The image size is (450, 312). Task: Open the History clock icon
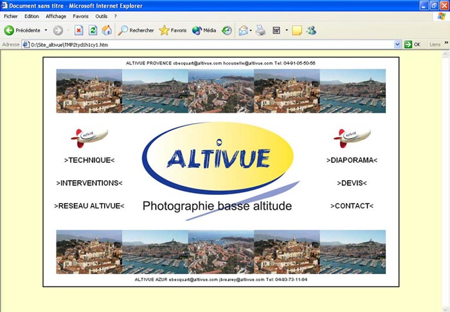point(227,30)
